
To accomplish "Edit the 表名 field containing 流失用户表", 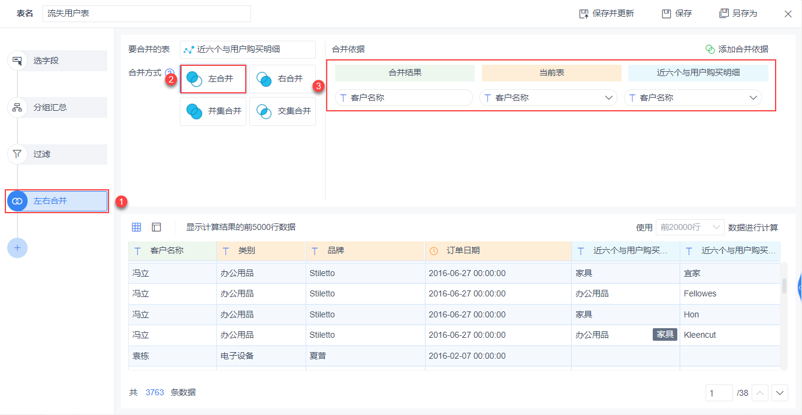I will [x=147, y=13].
